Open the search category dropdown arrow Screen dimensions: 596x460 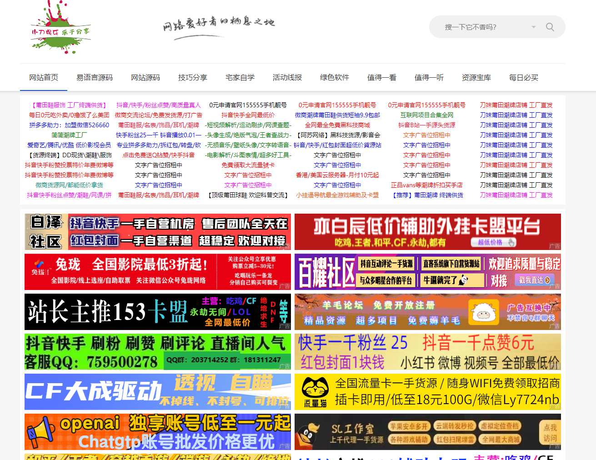coord(534,27)
